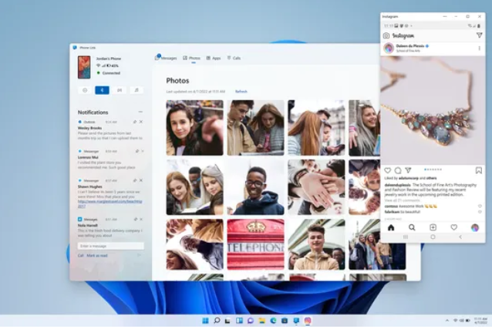Toggle Do Not Disturb on Jordan's Phone
The image size is (492, 329).
[85, 90]
